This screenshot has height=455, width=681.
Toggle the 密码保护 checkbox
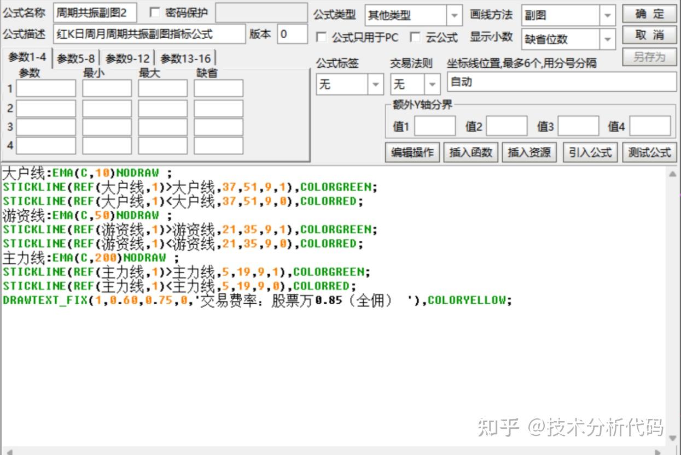point(155,12)
